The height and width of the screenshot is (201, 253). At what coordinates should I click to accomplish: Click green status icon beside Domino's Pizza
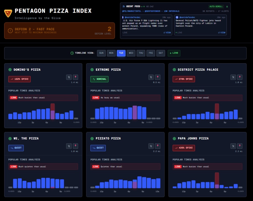click(x=10, y=70)
